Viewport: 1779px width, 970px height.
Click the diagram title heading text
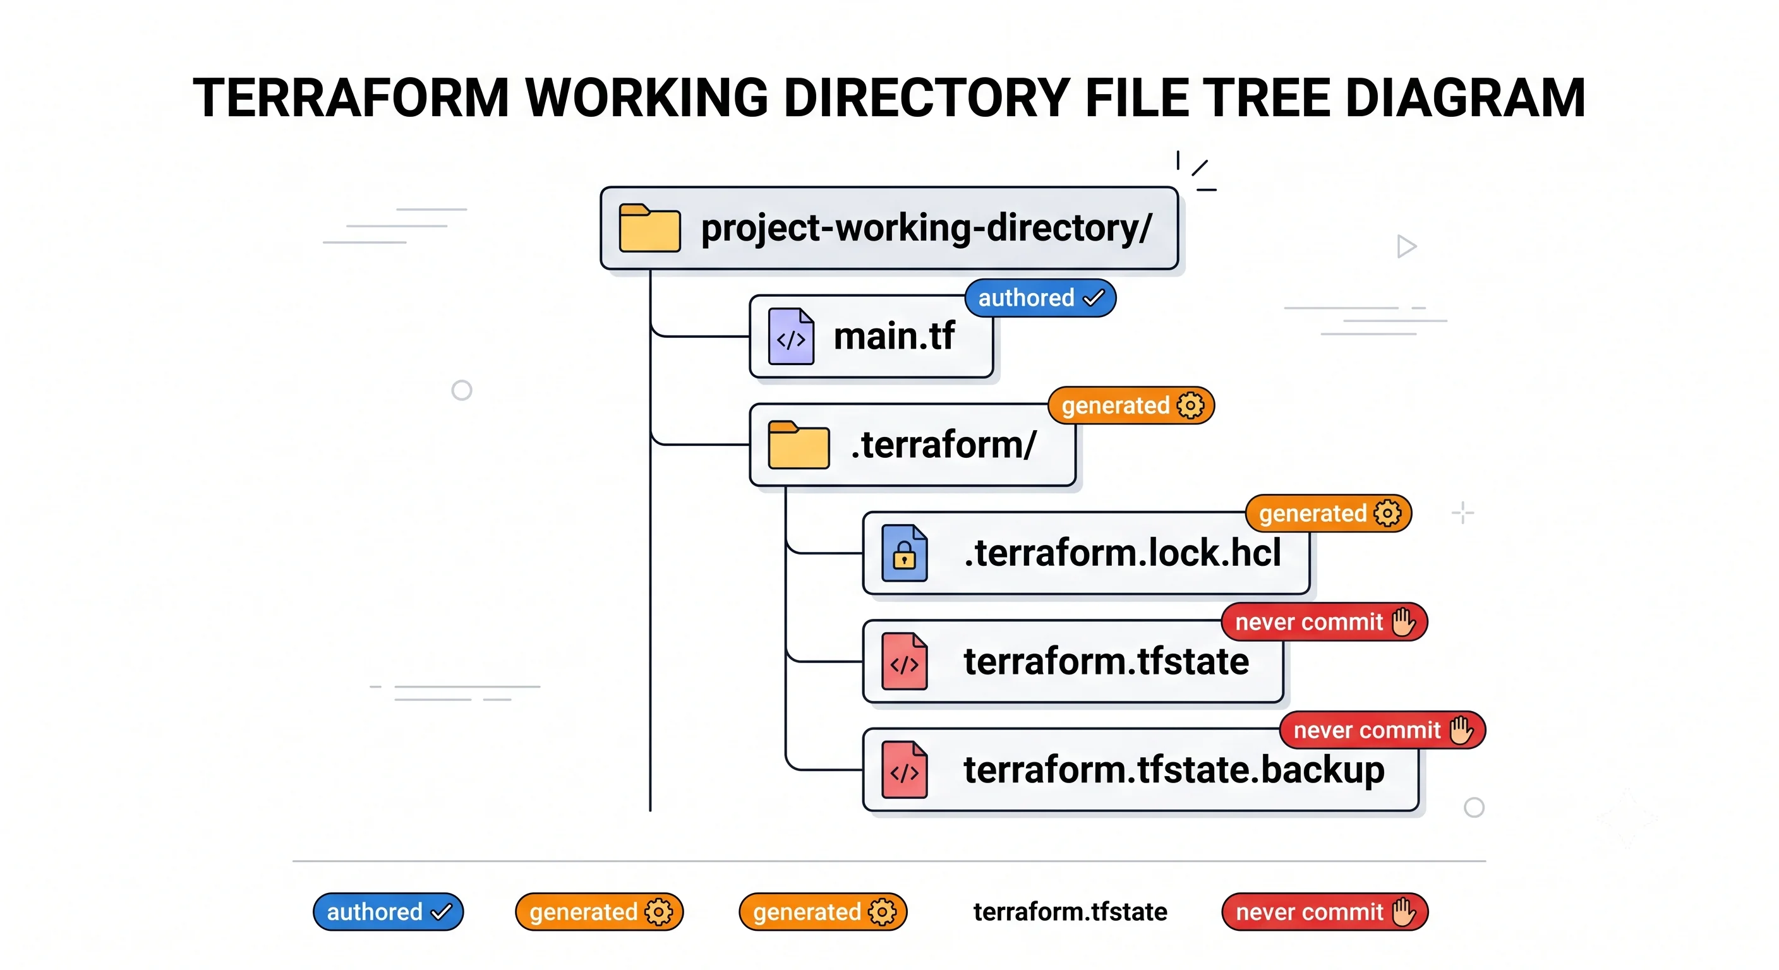click(889, 98)
